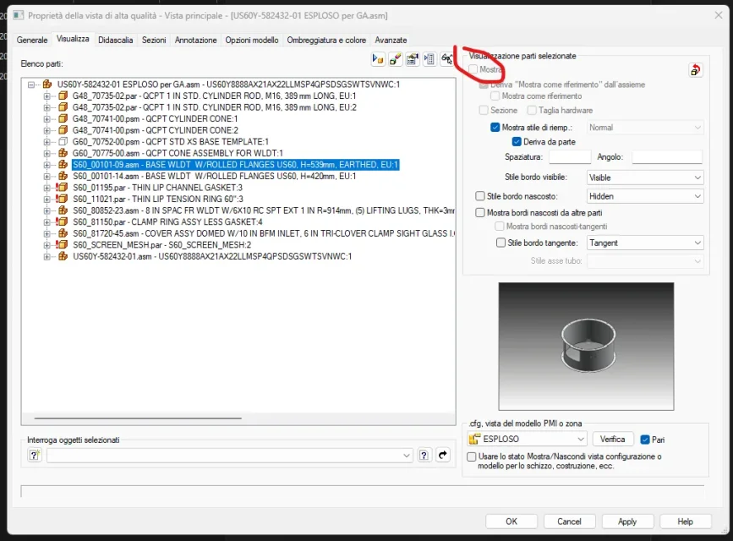Enable the Stile bordo tangente checkbox
The width and height of the screenshot is (733, 541).
coord(501,243)
